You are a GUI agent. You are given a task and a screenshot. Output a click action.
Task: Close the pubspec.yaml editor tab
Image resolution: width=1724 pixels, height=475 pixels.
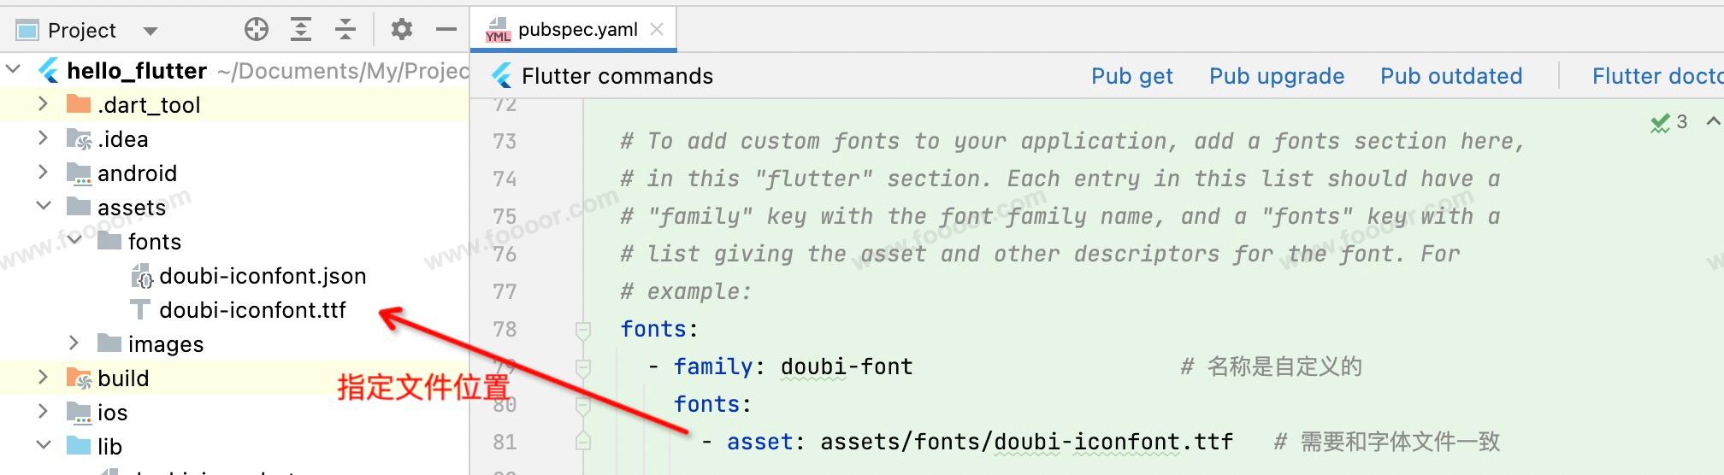pyautogui.click(x=657, y=30)
